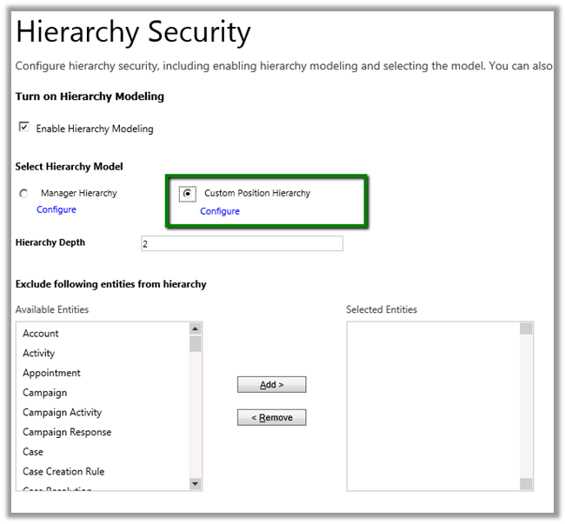Pick the Campaign entity
The height and width of the screenshot is (524, 565).
pos(44,393)
